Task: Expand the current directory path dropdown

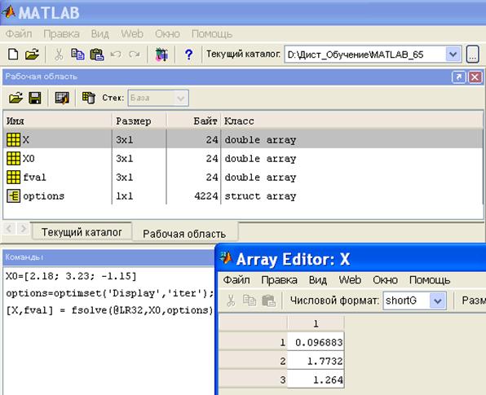Action: tap(453, 55)
